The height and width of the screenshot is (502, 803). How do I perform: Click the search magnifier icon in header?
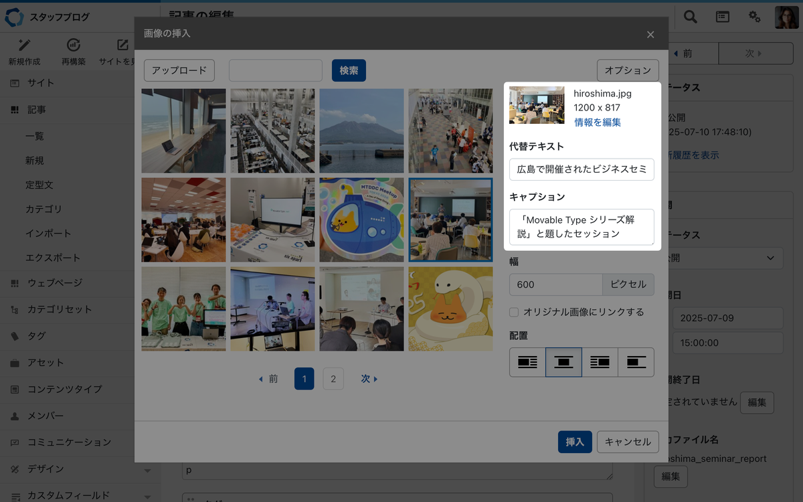pyautogui.click(x=690, y=17)
